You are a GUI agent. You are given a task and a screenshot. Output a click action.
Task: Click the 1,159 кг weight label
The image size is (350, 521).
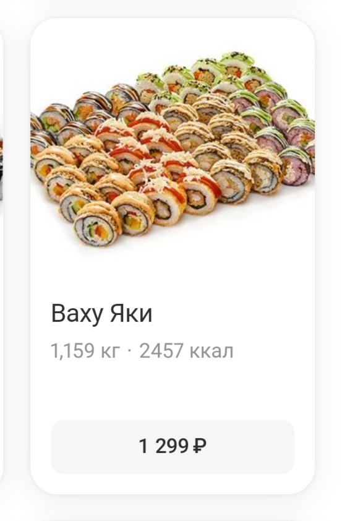click(85, 351)
